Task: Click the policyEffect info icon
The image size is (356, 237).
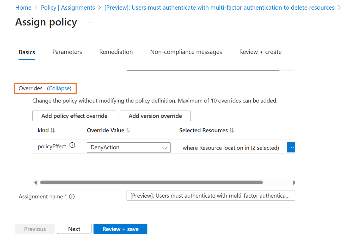Action: click(x=72, y=145)
